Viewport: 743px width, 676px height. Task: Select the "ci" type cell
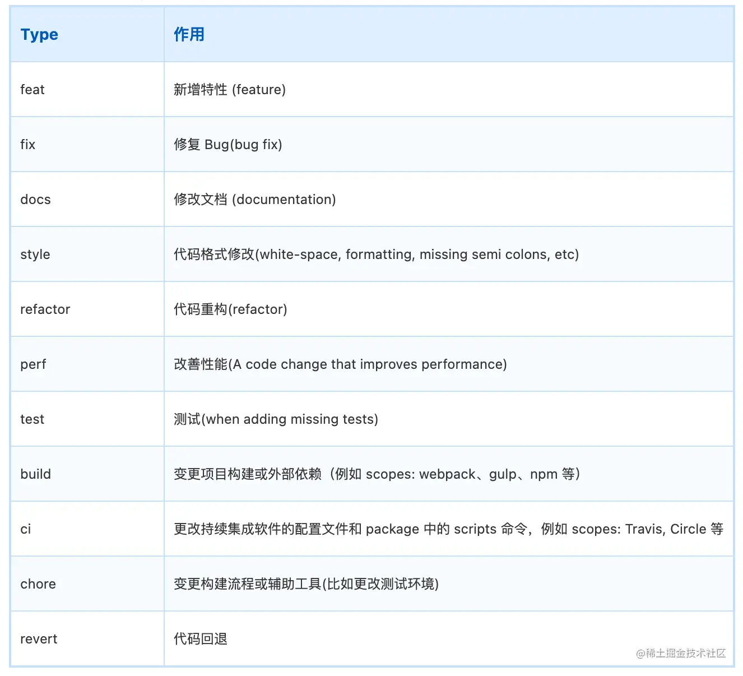(87, 529)
